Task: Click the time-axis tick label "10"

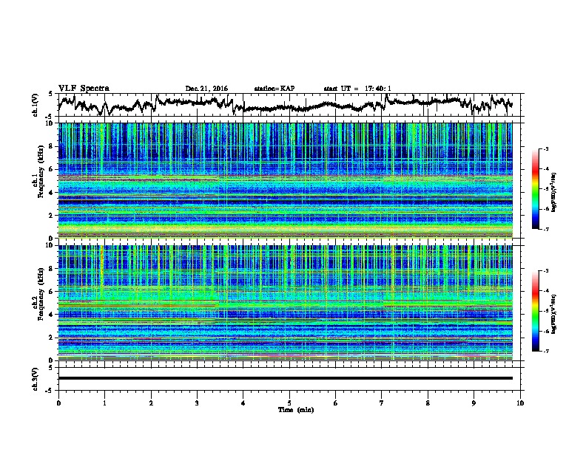Action: point(520,403)
